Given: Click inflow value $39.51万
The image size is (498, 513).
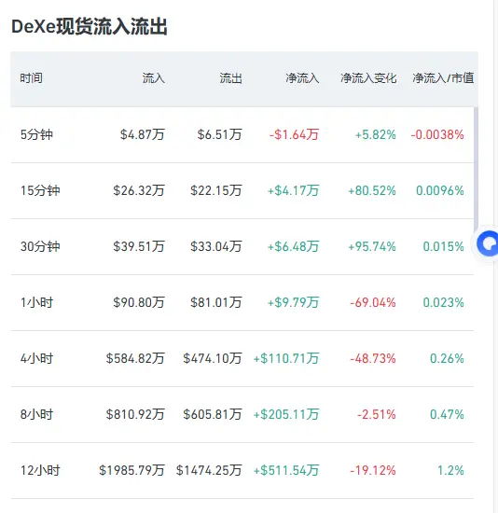Looking at the screenshot, I should point(139,246).
